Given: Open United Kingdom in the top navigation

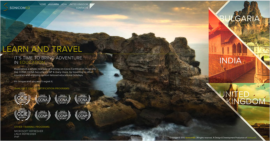Looking at the screenshot, I should pos(78,4).
